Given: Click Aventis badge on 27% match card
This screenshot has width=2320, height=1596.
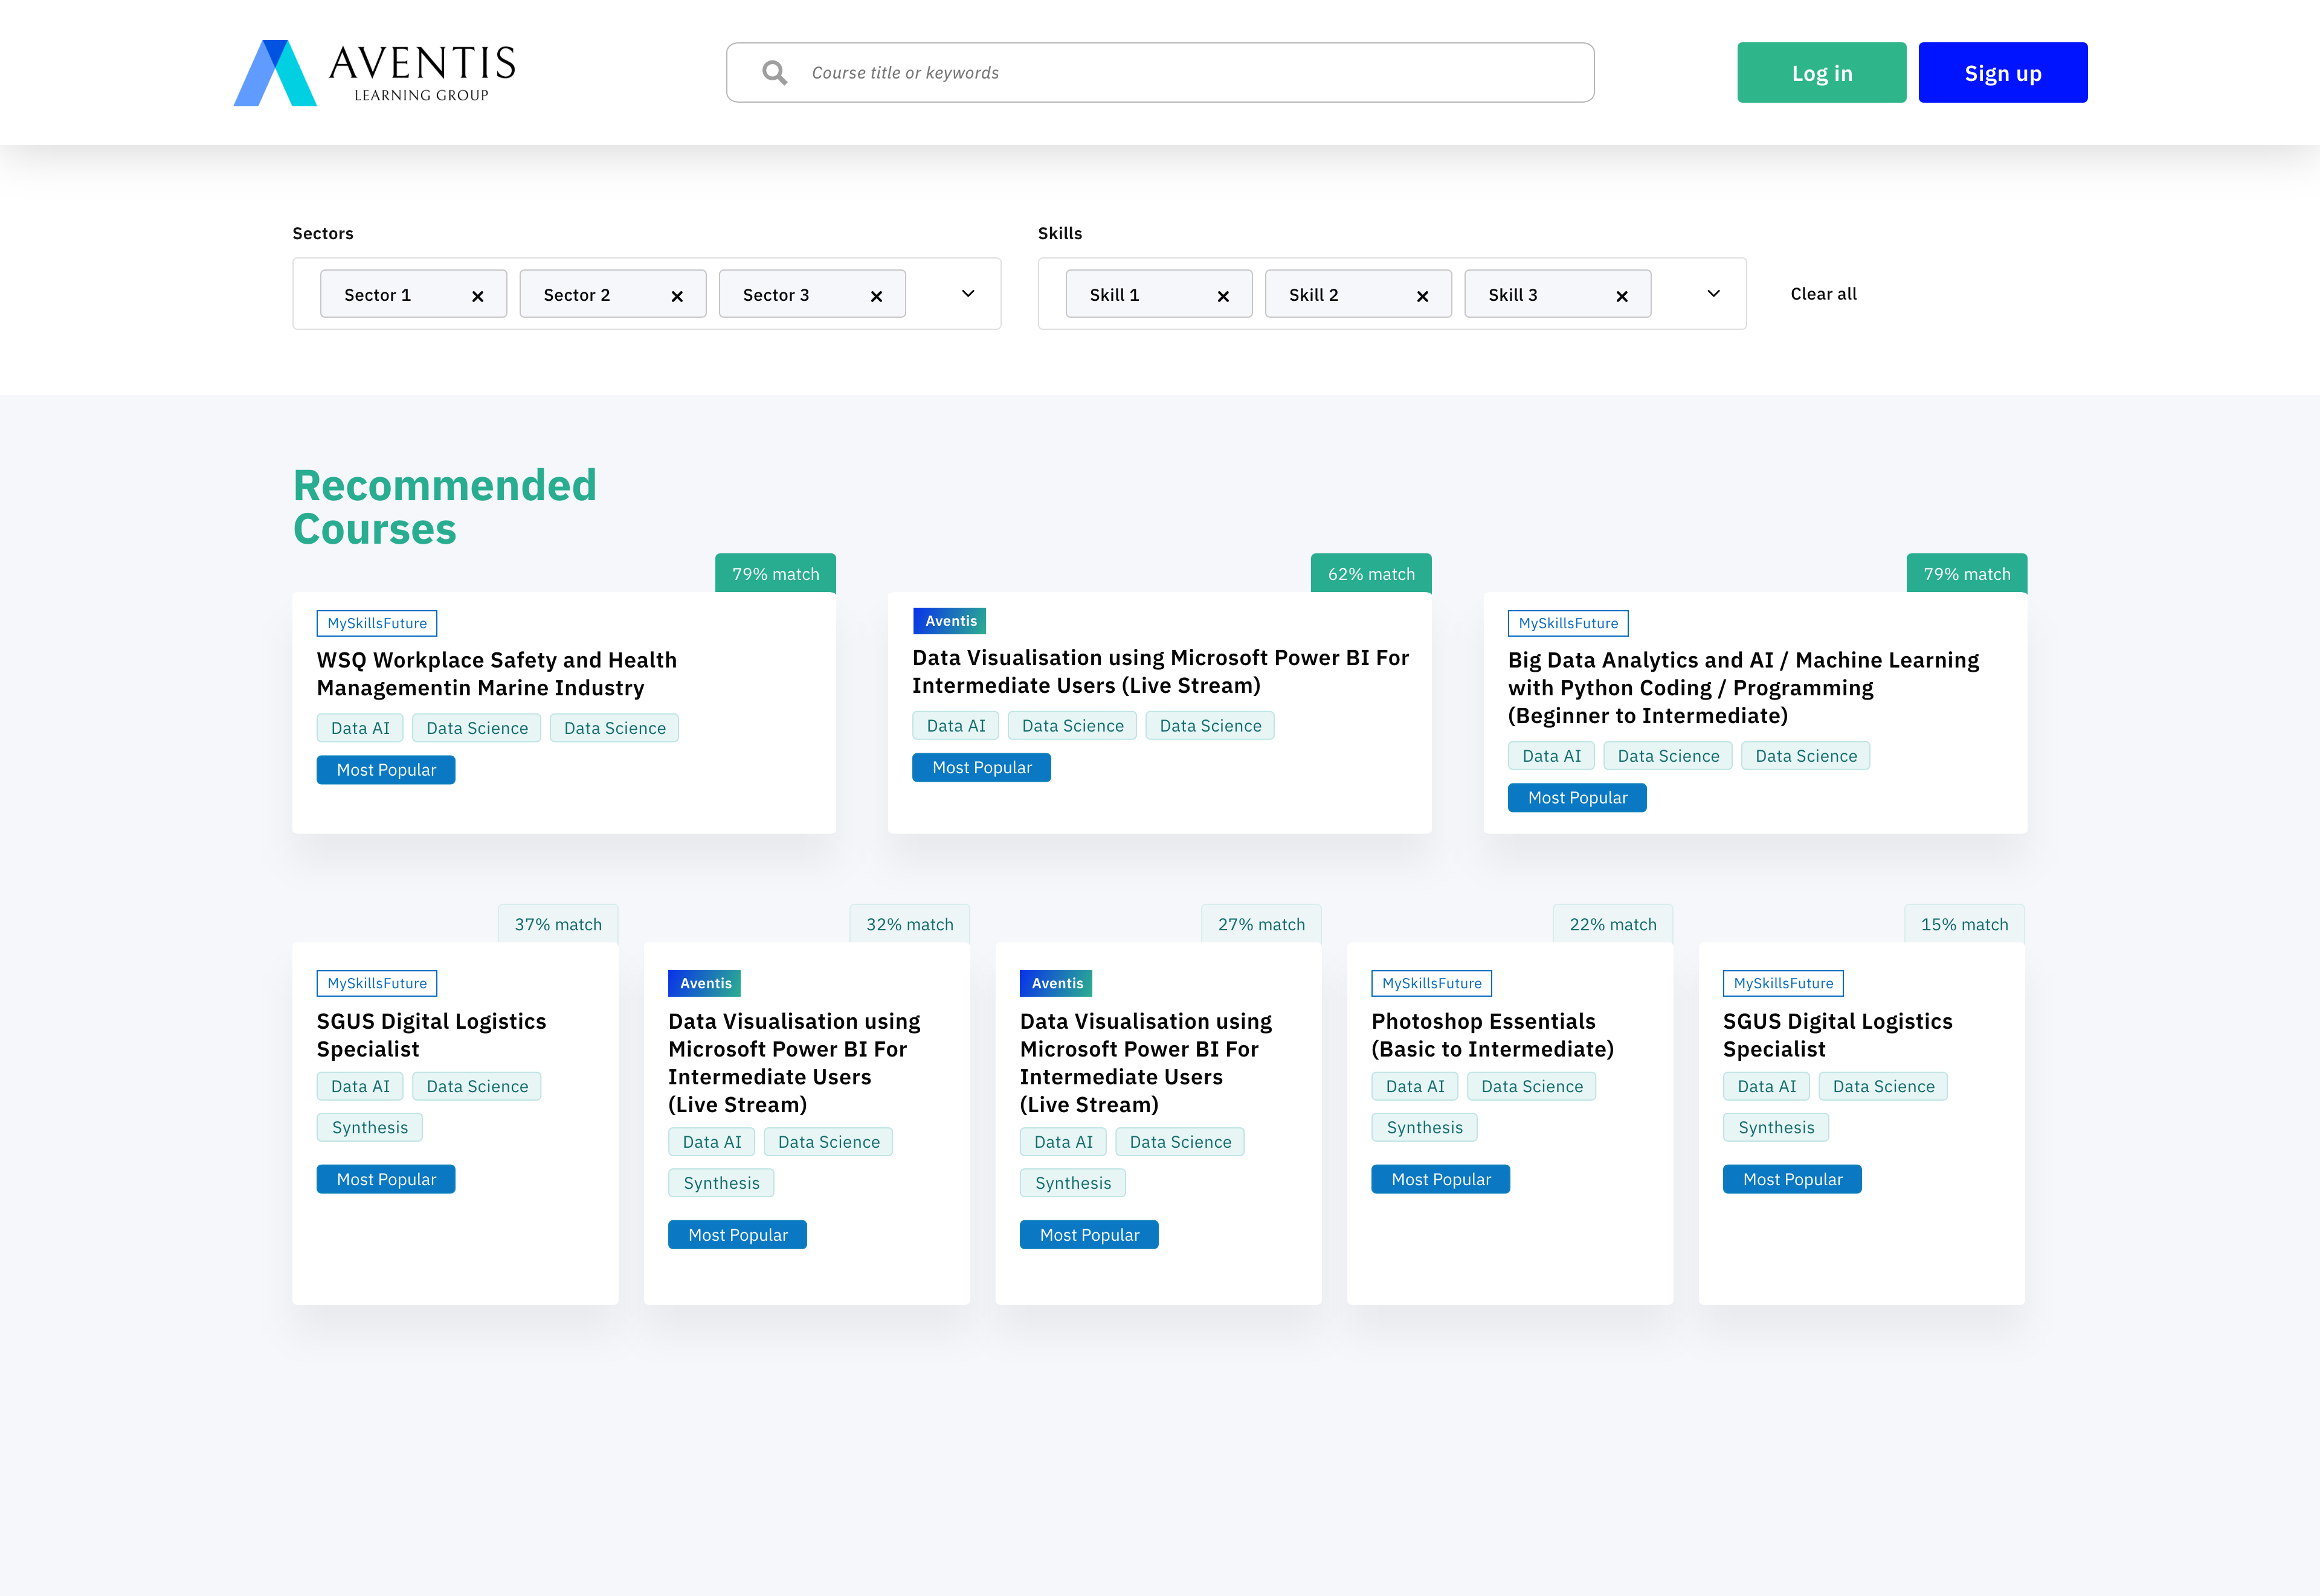Looking at the screenshot, I should point(1057,983).
